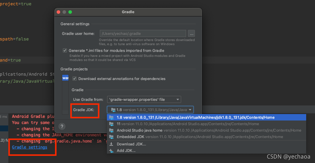This screenshot has height=163, width=315.
Task: Click the Gradle user home browse button
Action: click(191, 33)
